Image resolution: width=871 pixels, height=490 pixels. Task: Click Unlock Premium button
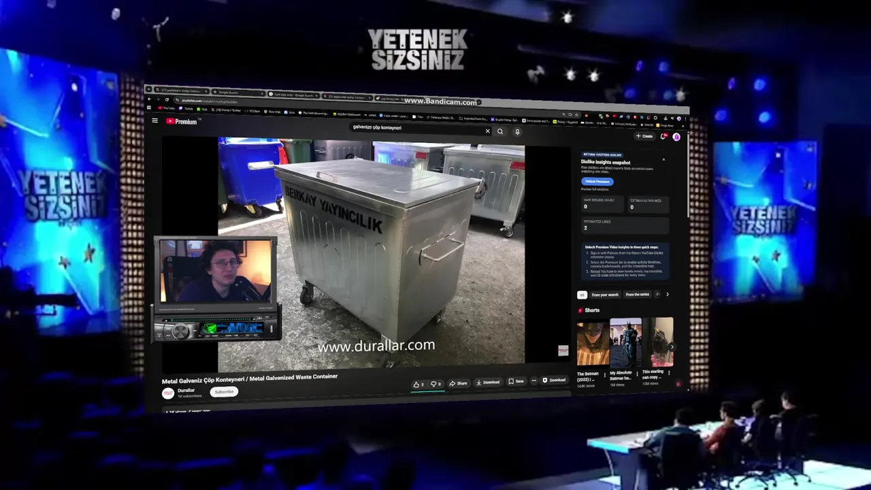coord(597,182)
